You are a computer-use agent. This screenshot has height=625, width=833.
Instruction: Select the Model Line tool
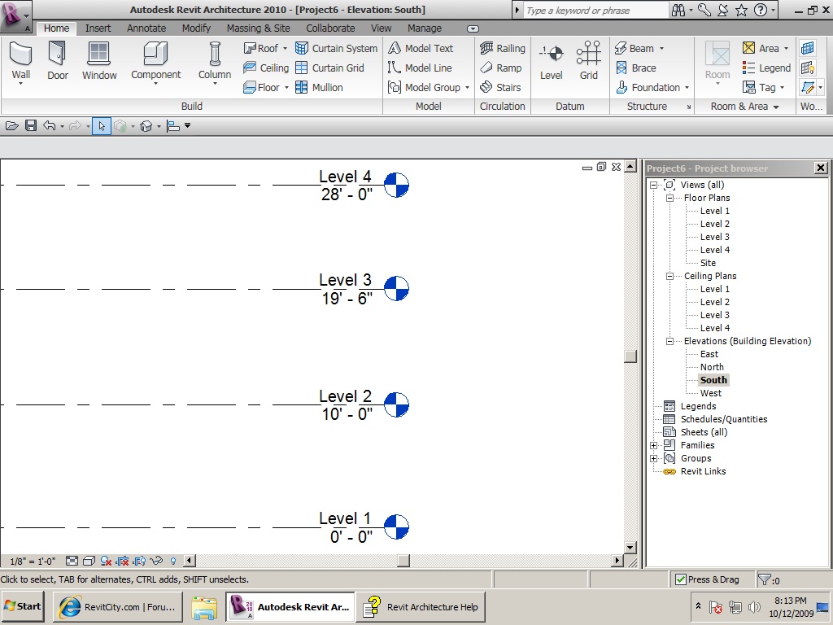pos(420,68)
